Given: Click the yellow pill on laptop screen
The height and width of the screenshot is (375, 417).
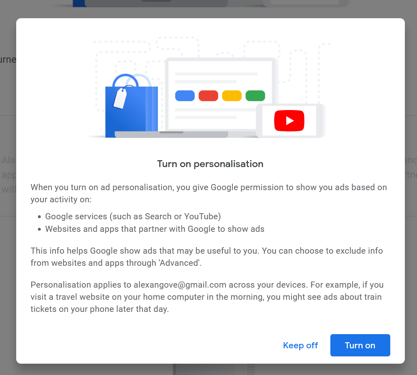Looking at the screenshot, I should coord(232,96).
